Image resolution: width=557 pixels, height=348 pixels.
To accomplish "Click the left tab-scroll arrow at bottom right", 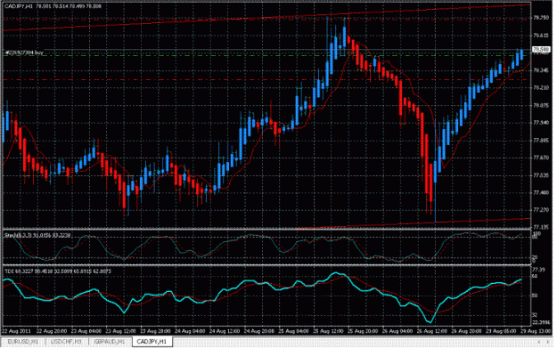I will coord(539,342).
